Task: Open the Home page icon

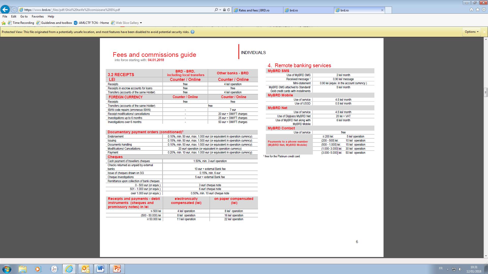Action: tap(471, 10)
